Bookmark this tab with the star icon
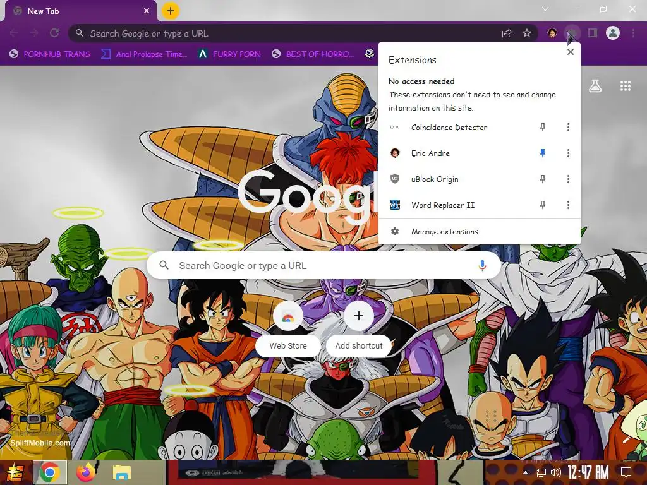This screenshot has width=647, height=485. point(527,33)
